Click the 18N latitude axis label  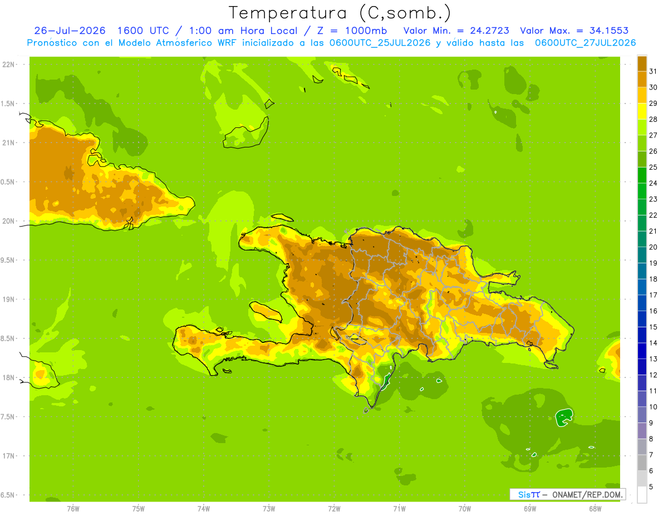[9, 377]
